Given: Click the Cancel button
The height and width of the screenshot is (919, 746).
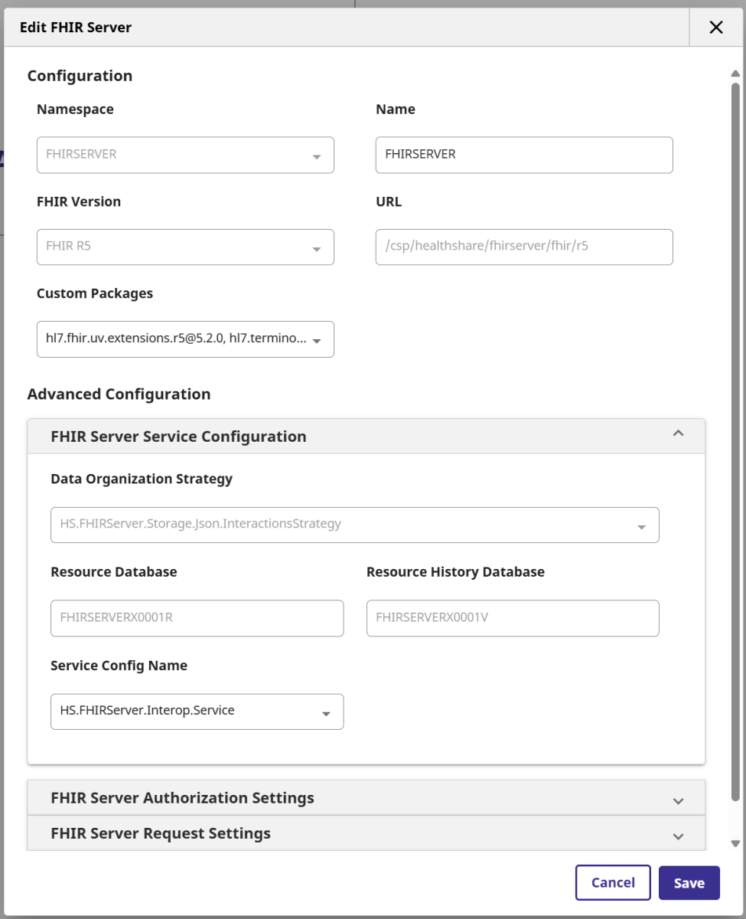Looking at the screenshot, I should [x=613, y=883].
